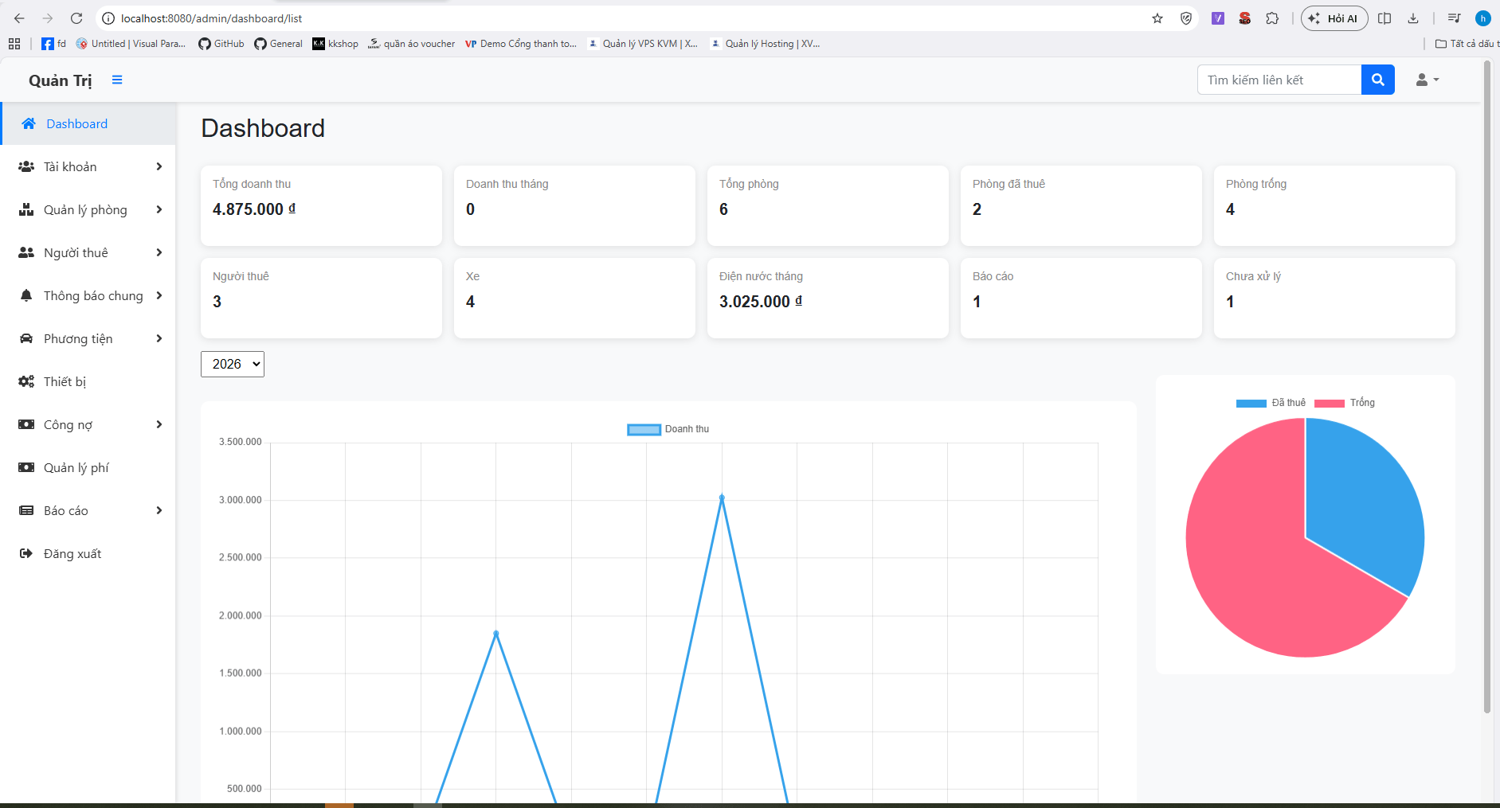The height and width of the screenshot is (808, 1500).
Task: Open the split view browser icon
Action: pos(1384,18)
